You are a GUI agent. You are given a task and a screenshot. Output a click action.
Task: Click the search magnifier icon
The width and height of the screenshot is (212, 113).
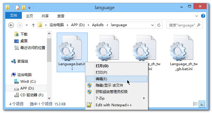click(x=199, y=25)
